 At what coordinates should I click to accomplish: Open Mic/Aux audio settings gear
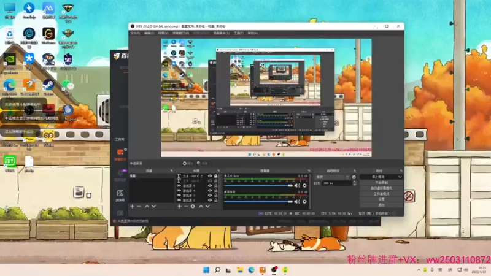(x=304, y=186)
